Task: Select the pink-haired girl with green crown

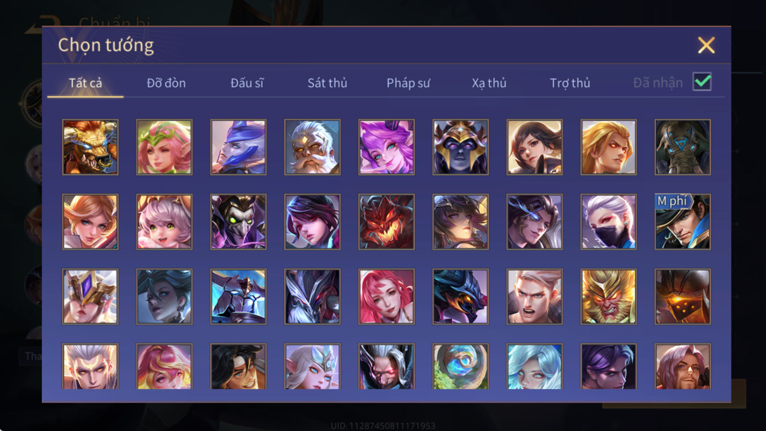Action: (x=164, y=147)
